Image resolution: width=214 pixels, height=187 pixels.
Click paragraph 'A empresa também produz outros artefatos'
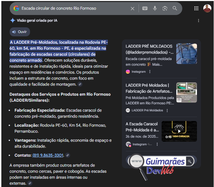tap(58, 174)
